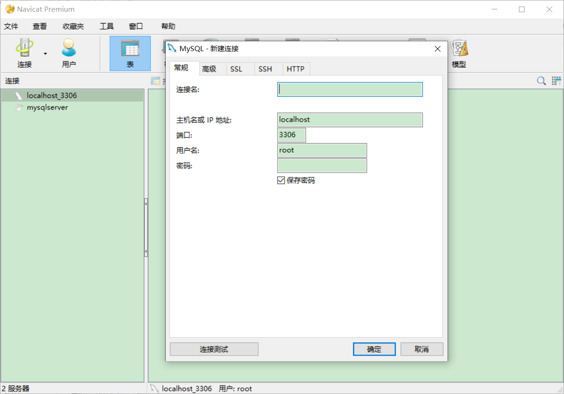Click the 用户名 field showing root

coord(322,151)
